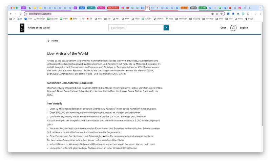Viewport: 271px width, 162px height.
Task: Expand the workshop bookmarks folder
Action: click(x=208, y=19)
